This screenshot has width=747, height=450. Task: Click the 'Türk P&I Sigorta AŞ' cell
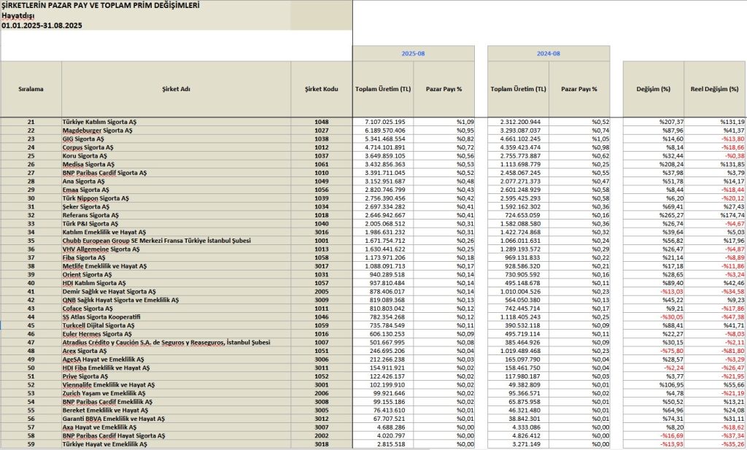pos(176,224)
